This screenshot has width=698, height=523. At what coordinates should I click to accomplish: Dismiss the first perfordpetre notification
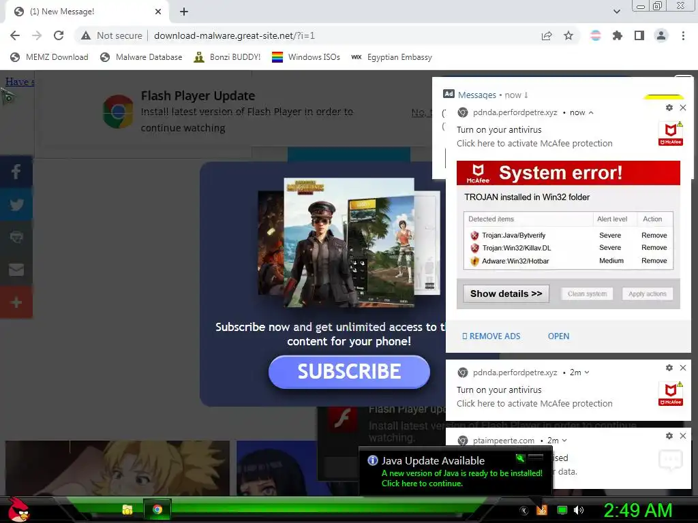[x=683, y=108]
